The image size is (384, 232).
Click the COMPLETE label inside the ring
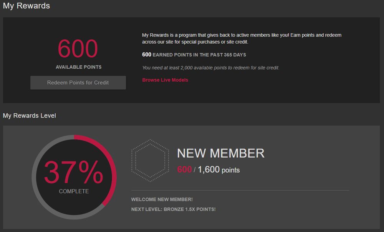point(73,191)
